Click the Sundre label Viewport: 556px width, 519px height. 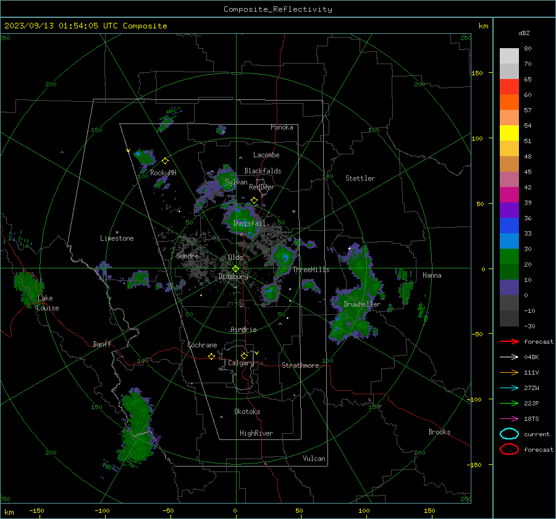tap(187, 255)
